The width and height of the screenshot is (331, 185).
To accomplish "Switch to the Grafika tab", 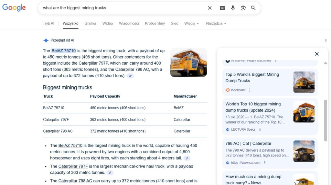I will point(90,23).
